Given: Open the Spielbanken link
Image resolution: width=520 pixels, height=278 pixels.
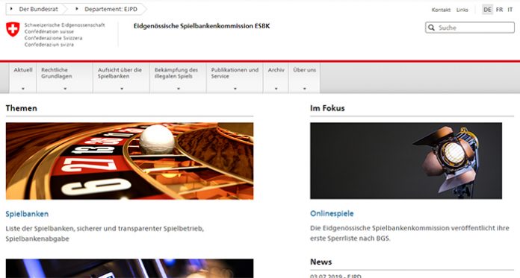Looking at the screenshot, I should point(27,214).
